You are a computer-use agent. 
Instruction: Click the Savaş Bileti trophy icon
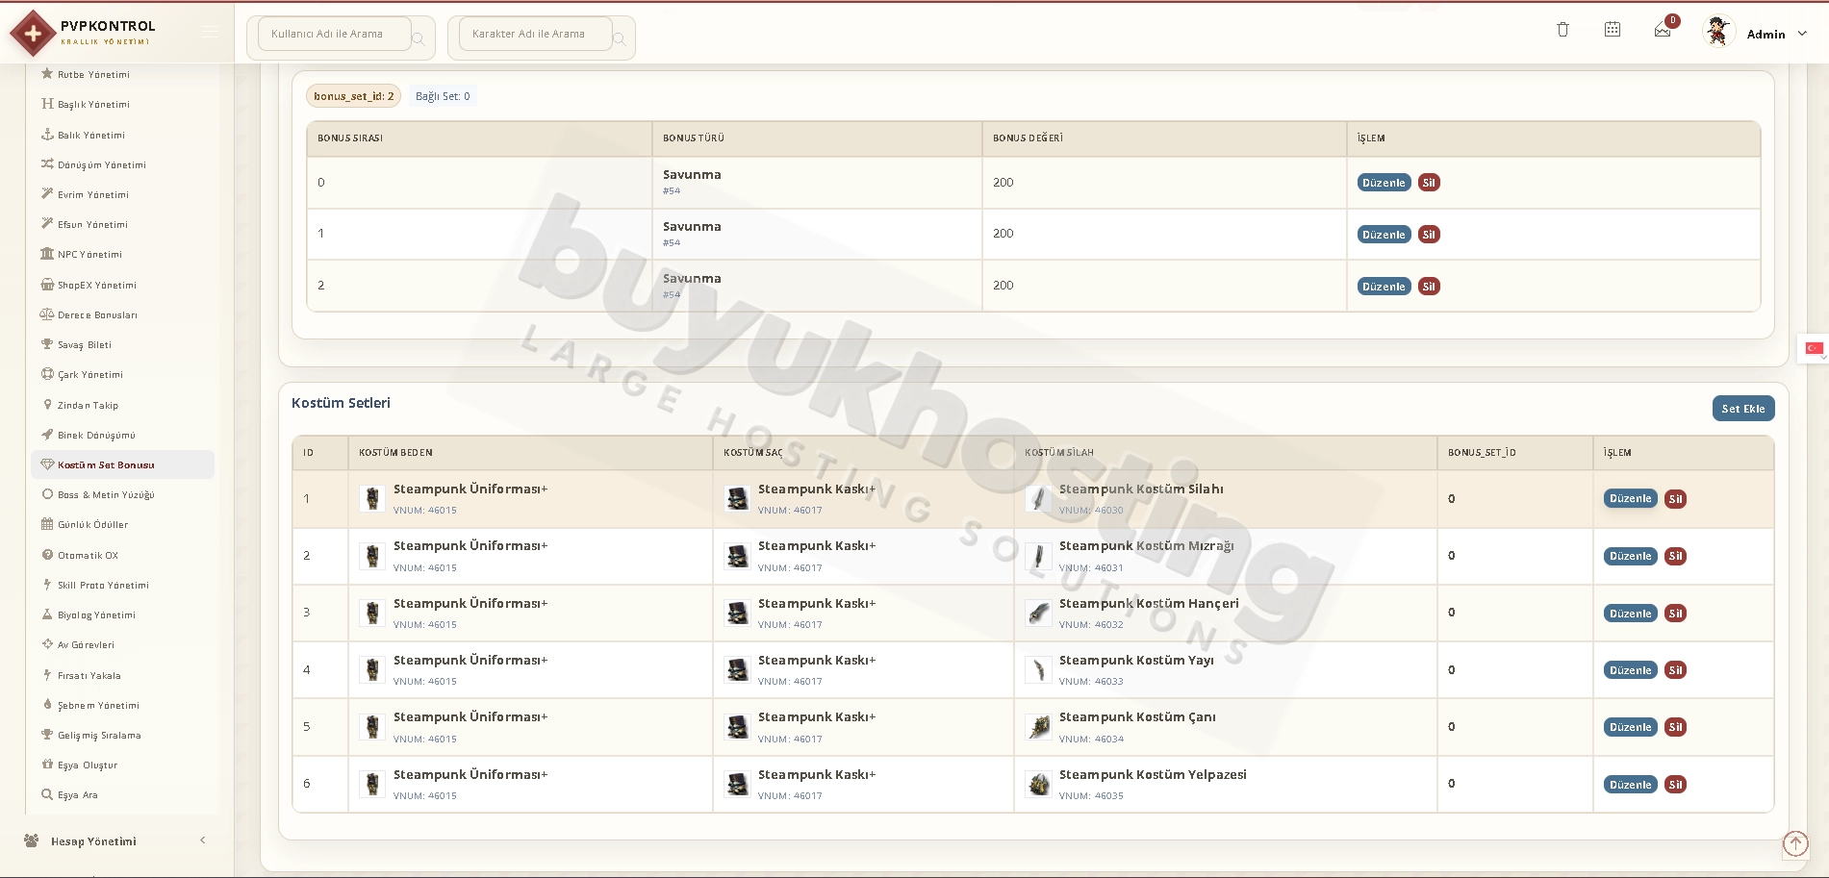(x=47, y=344)
